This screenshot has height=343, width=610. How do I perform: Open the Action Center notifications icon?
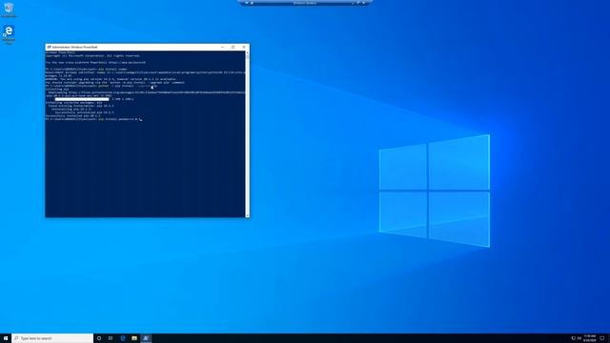[602, 338]
